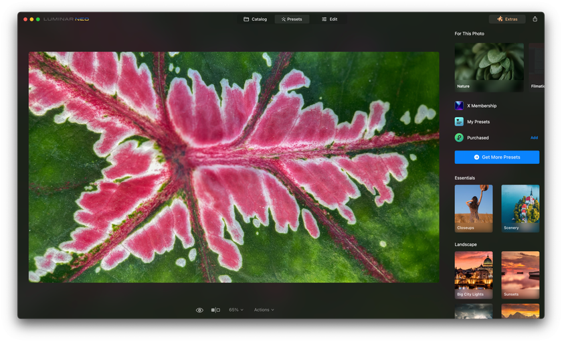This screenshot has width=562, height=342.
Task: Select the My Presets label
Action: [478, 122]
